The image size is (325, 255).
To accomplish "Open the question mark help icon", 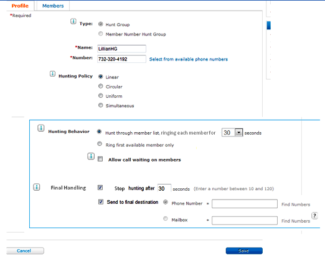I will click(x=314, y=216).
